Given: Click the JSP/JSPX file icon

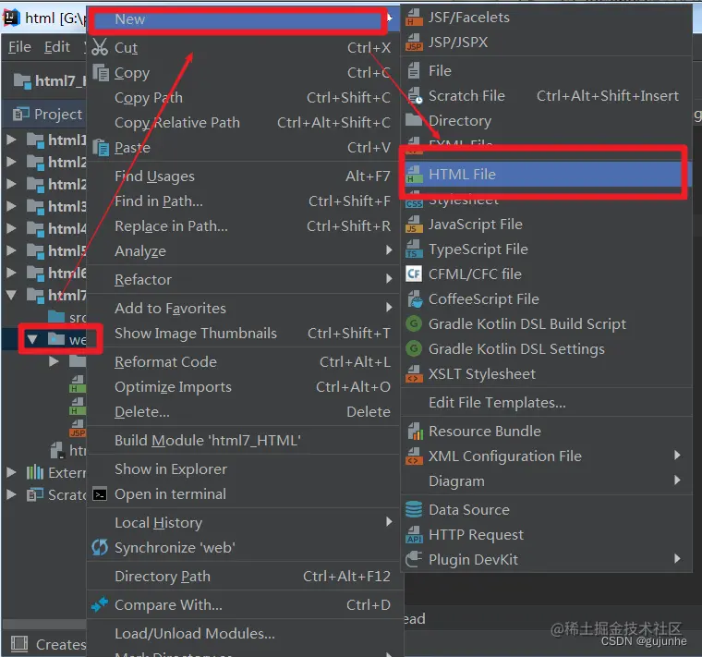Looking at the screenshot, I should click(414, 43).
